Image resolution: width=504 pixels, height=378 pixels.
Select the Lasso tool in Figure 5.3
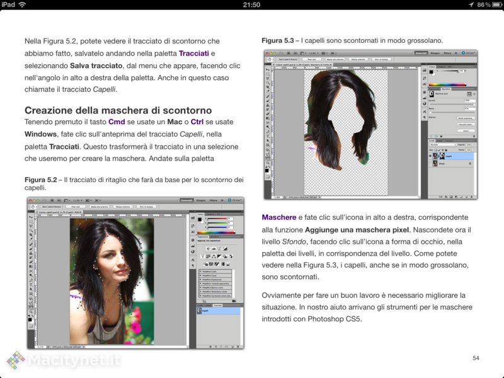268,78
